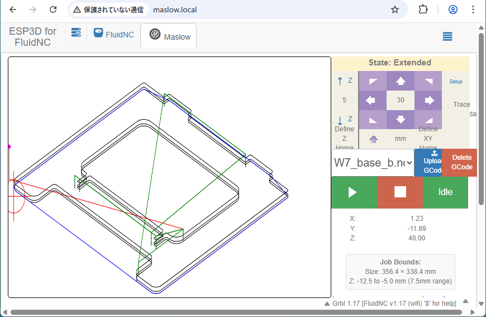Viewport: 486px width, 317px height.
Task: Click the Z position value 40.00
Action: click(x=417, y=238)
